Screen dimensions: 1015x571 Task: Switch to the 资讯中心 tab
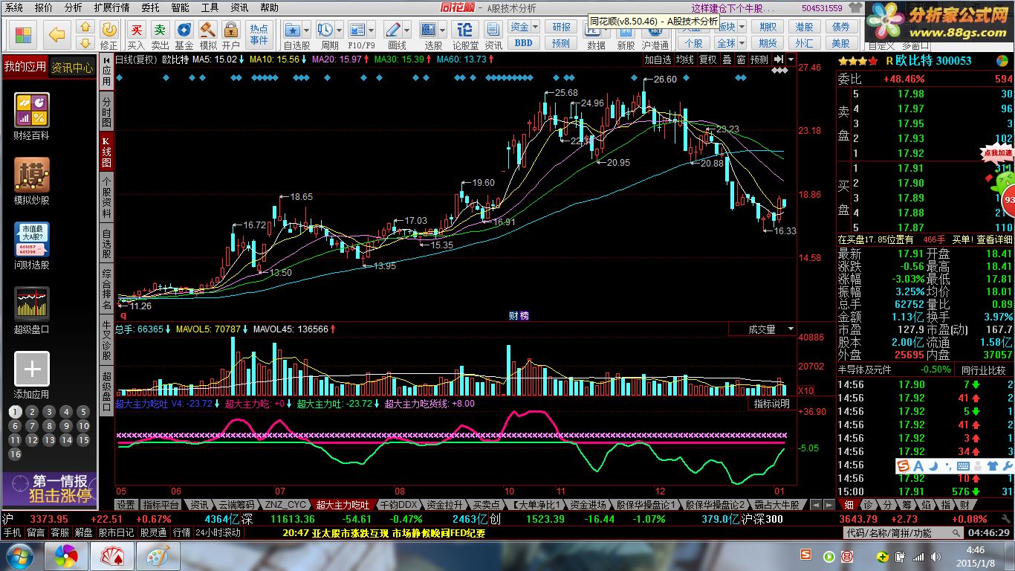click(x=72, y=67)
